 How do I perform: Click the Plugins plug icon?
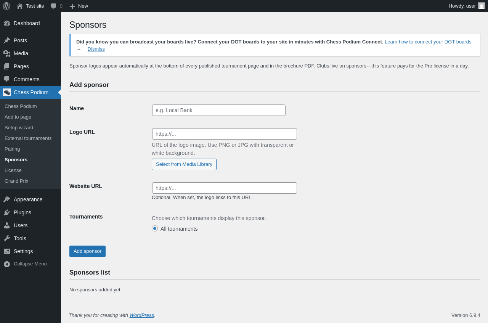coord(7,212)
